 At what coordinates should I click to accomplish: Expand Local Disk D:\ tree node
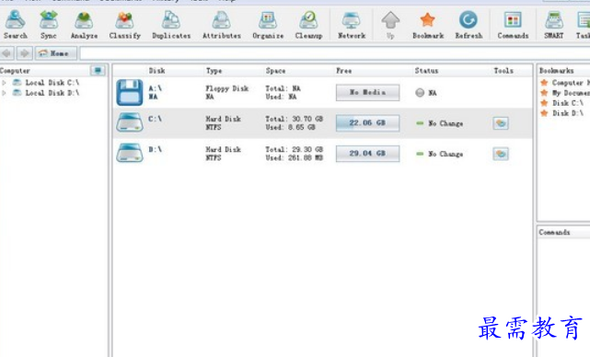(4, 93)
